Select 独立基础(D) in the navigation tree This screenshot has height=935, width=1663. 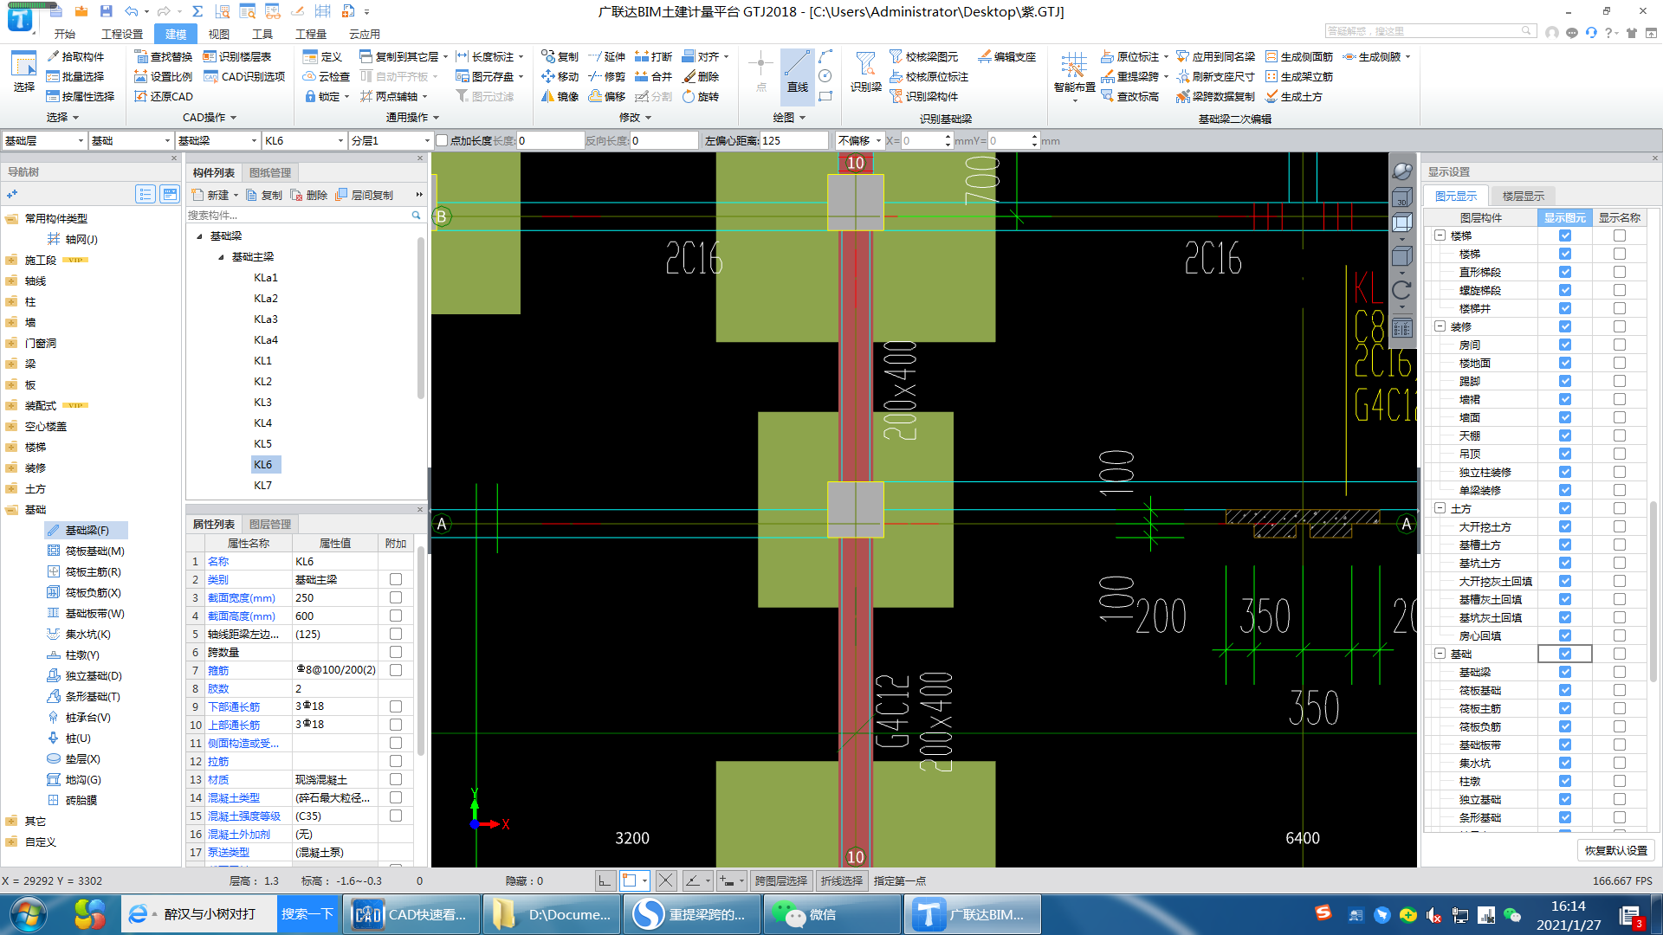pos(87,675)
